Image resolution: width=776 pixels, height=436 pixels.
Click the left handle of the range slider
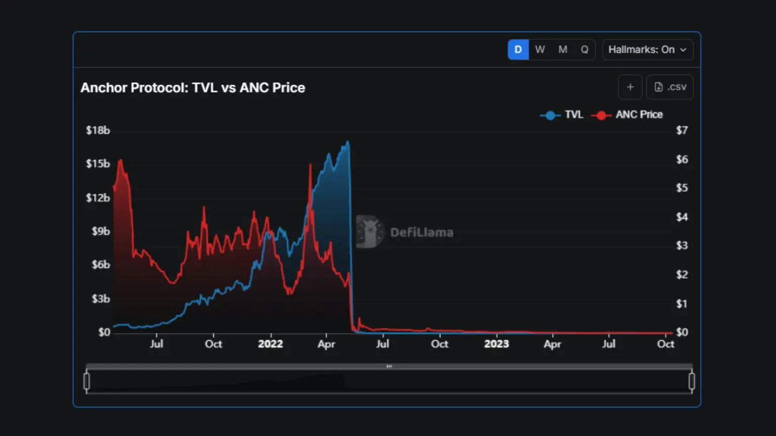point(87,381)
